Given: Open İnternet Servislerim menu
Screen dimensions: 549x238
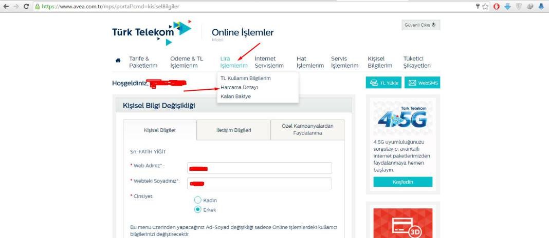Looking at the screenshot, I should 269,62.
